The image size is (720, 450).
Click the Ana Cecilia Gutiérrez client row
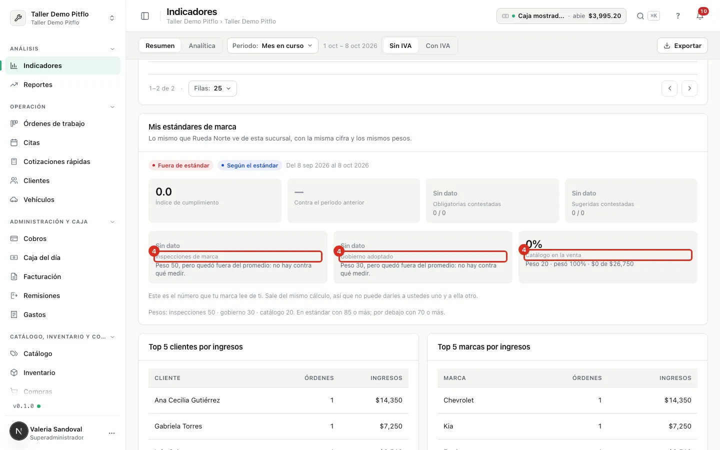(x=278, y=400)
